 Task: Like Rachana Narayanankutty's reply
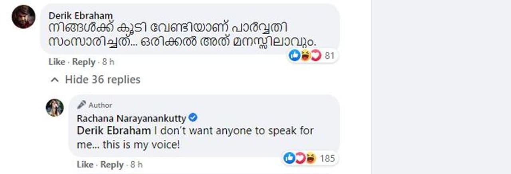[x=85, y=164]
